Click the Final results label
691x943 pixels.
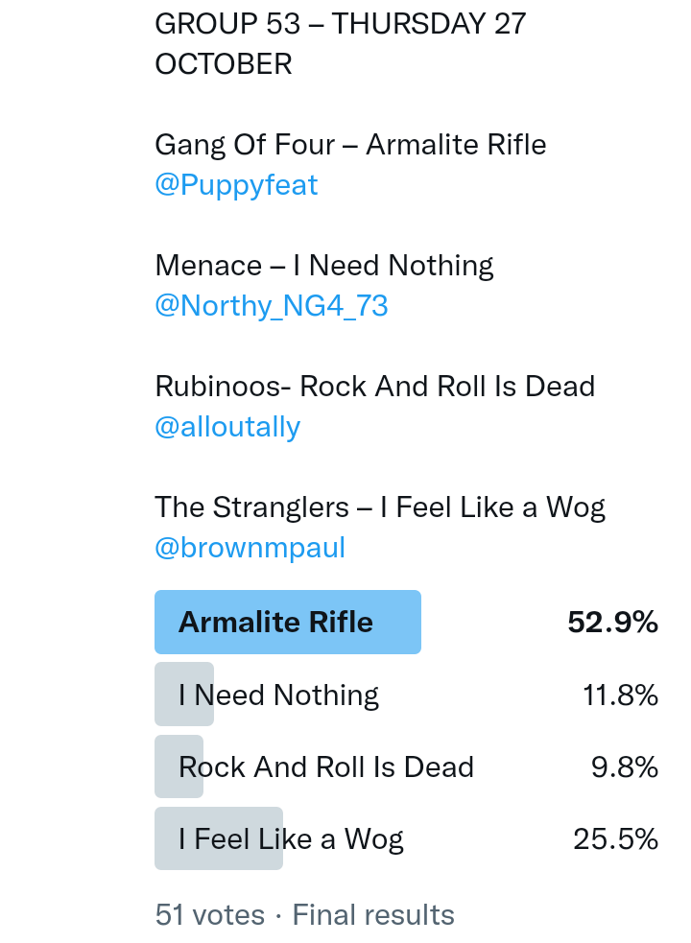click(x=373, y=915)
